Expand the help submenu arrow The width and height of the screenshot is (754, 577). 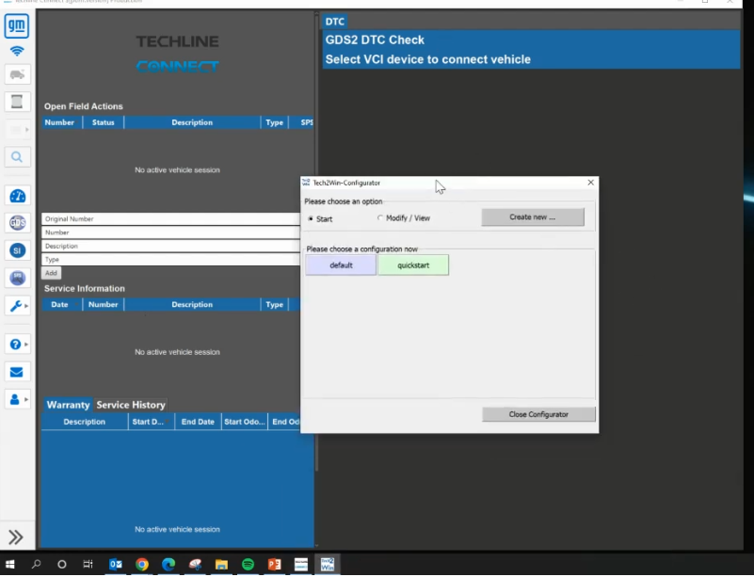pos(26,345)
